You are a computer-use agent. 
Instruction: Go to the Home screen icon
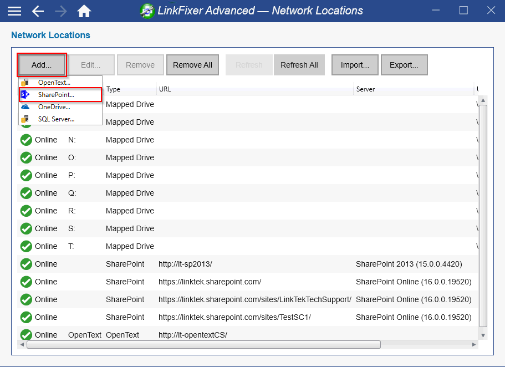pos(84,11)
